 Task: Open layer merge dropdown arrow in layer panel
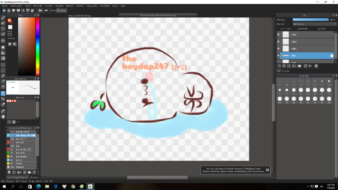pyautogui.click(x=295, y=66)
